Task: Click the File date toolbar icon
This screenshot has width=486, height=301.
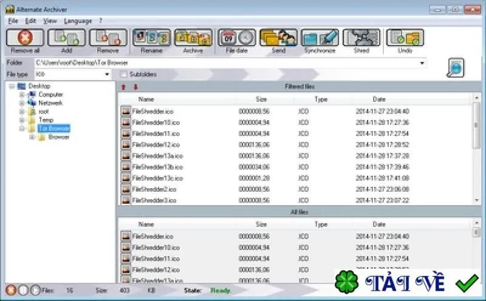Action: coord(236,38)
